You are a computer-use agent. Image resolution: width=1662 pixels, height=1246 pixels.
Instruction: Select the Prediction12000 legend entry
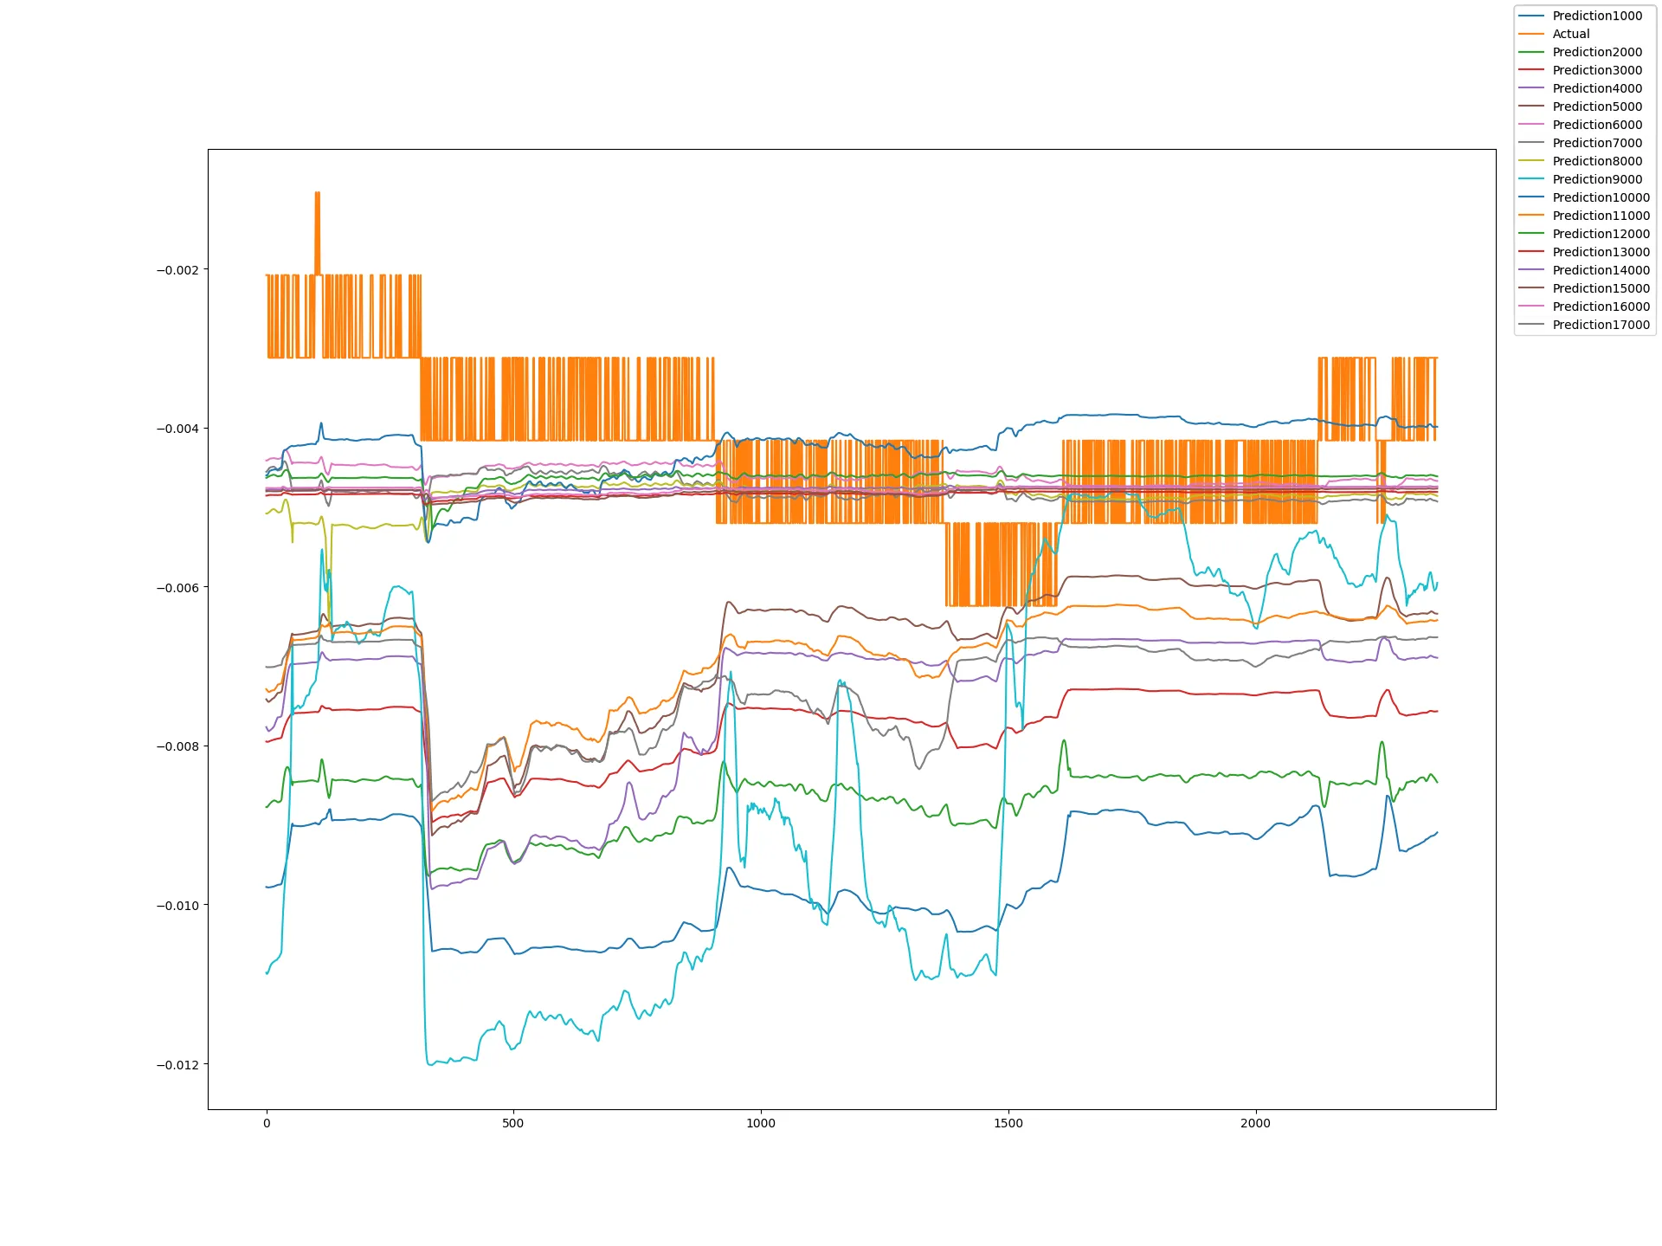(x=1601, y=234)
